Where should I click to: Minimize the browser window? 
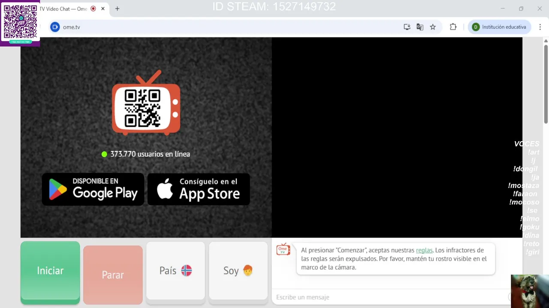tap(503, 9)
